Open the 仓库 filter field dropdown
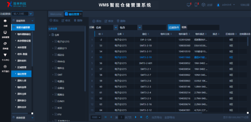The image size is (251, 122). 116,27
